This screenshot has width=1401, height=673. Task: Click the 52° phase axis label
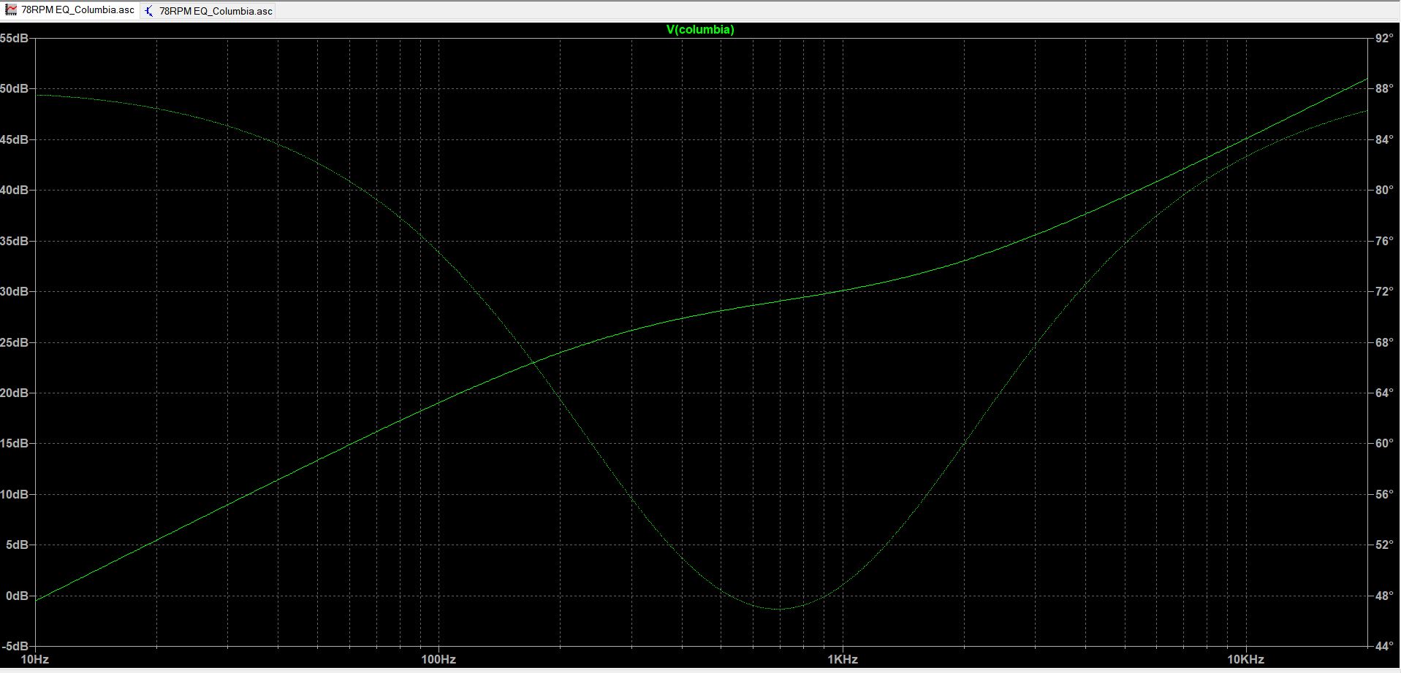coord(1384,545)
